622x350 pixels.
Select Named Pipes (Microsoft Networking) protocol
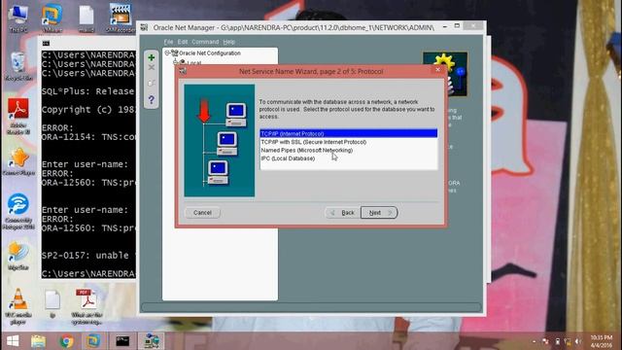(349, 150)
